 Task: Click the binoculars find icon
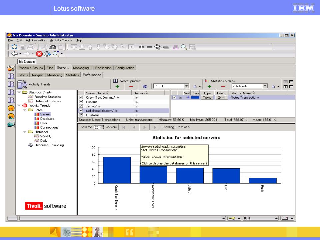click(x=176, y=47)
